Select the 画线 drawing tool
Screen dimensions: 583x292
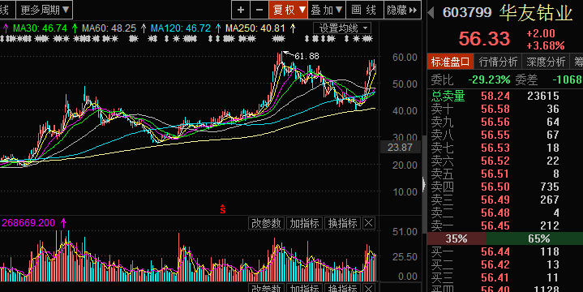coord(364,10)
